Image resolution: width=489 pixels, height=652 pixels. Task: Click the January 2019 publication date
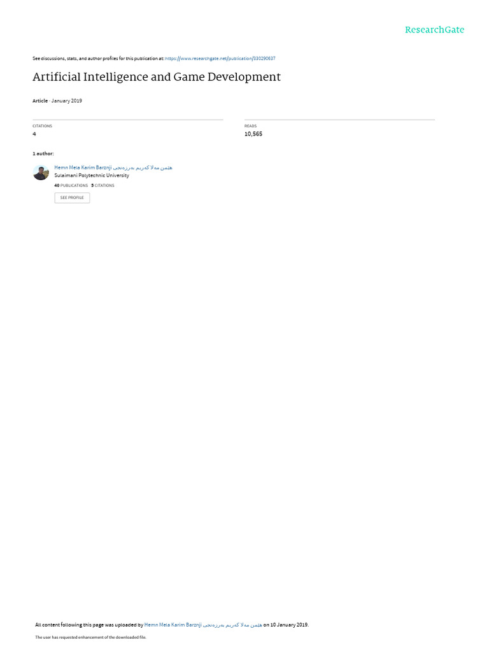66,101
